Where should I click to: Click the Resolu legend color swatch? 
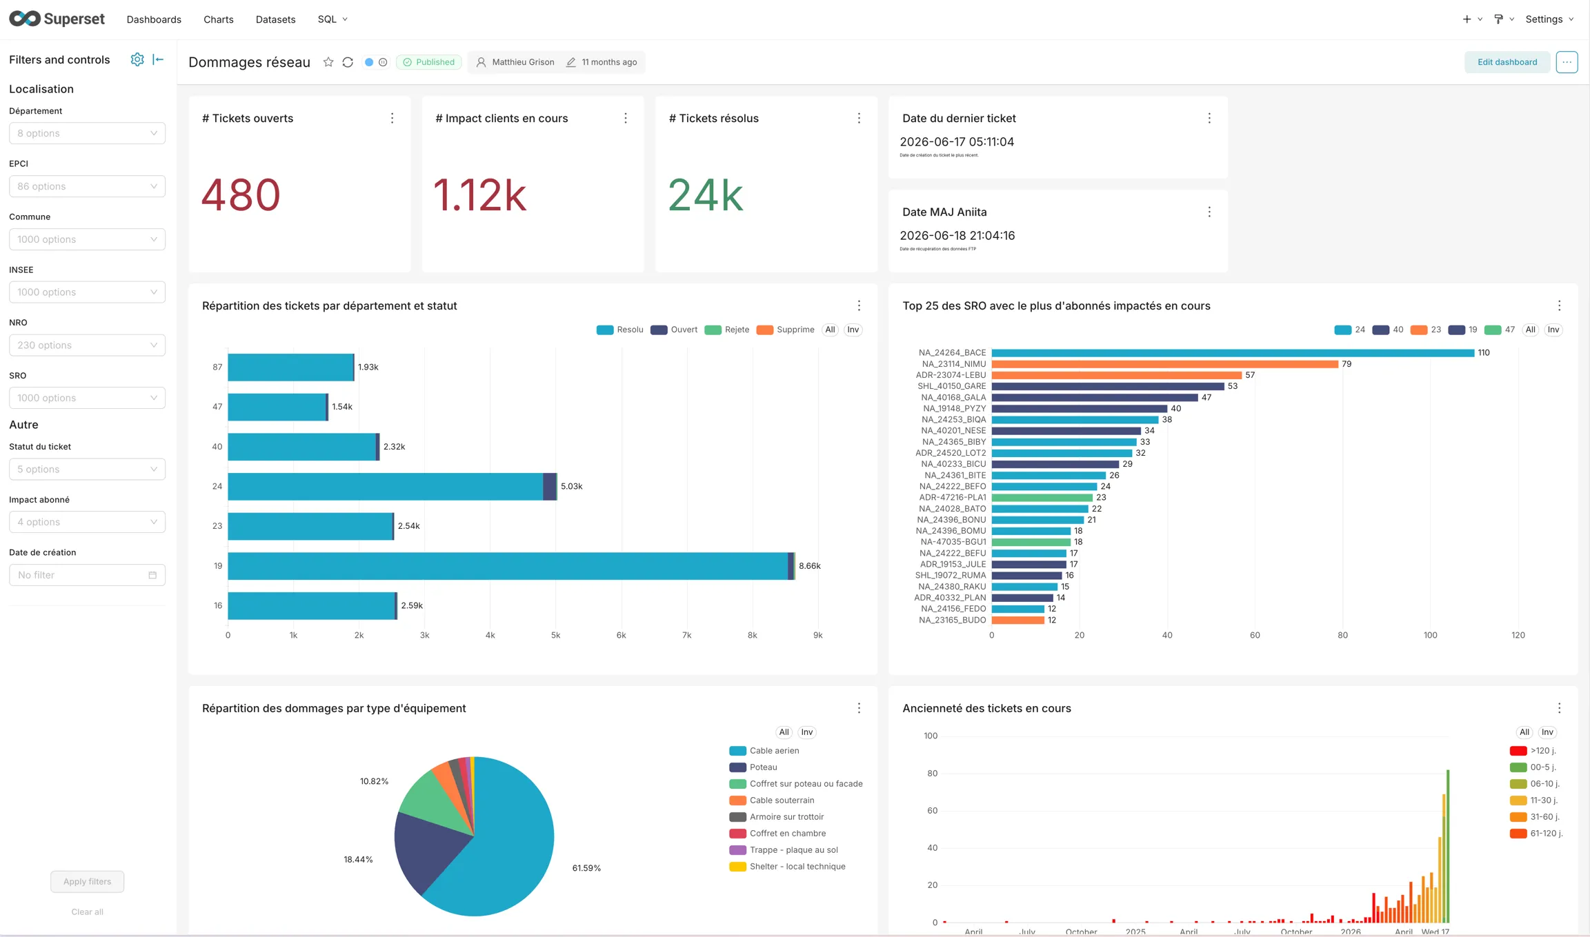pos(605,330)
